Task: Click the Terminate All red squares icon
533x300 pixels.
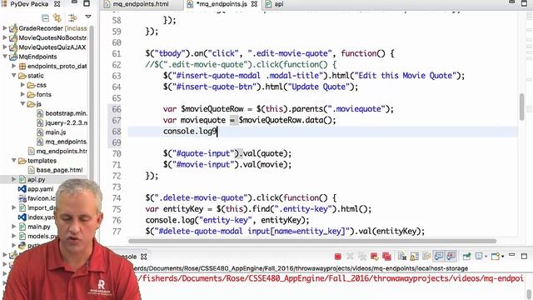Action: 386,257
